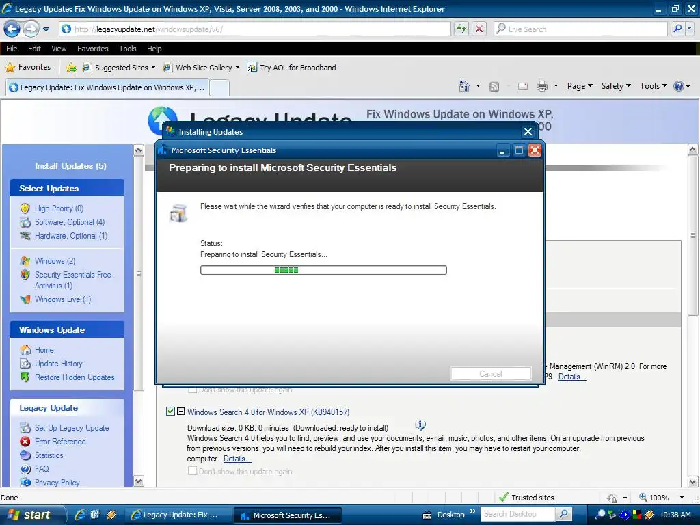700x525 pixels.
Task: Open Try AOL for Broadband link
Action: click(291, 68)
